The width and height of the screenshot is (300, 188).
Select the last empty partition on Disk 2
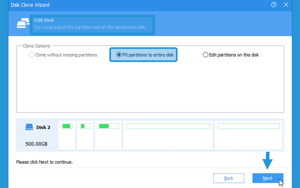pyautogui.click(x=248, y=135)
